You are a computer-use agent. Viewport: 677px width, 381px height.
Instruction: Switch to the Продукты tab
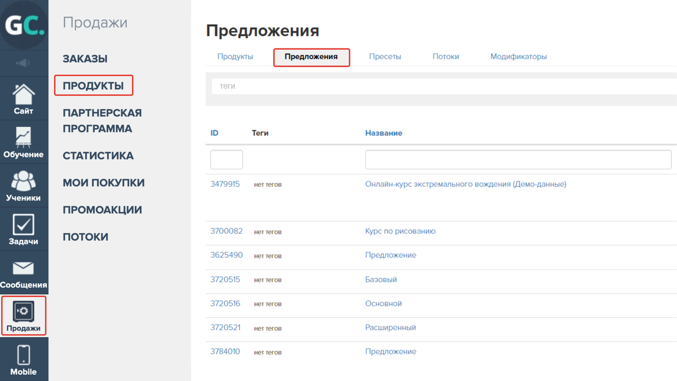click(235, 56)
